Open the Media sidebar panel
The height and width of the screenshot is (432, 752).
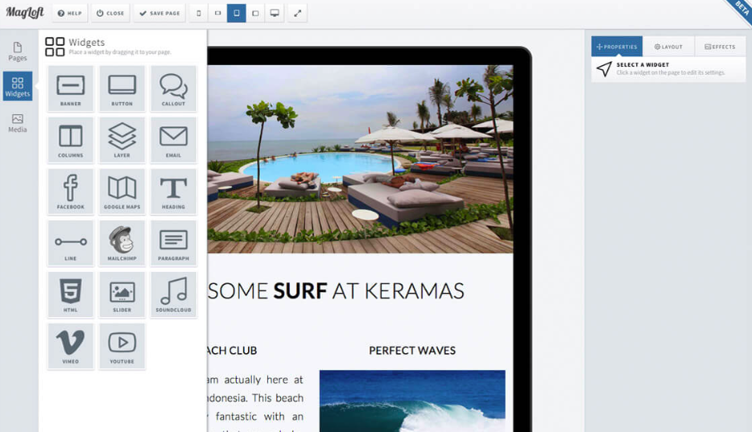click(18, 123)
